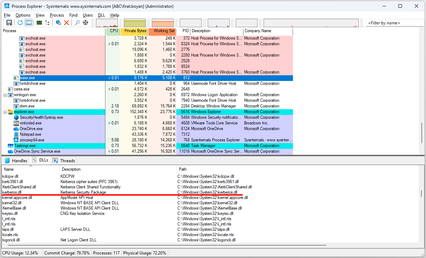
Task: Click the vmtoolsd.exe VMware icon
Action: pos(16,123)
